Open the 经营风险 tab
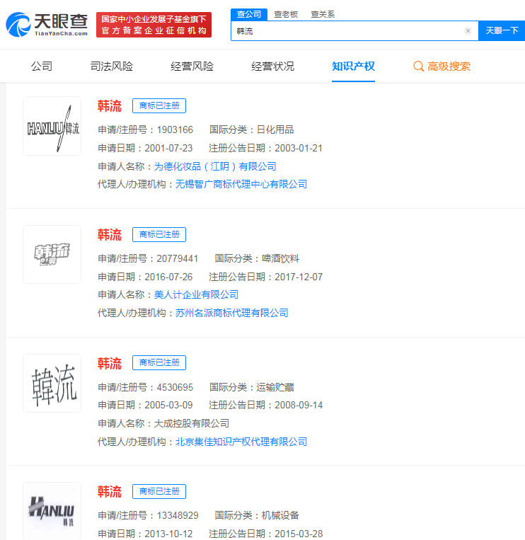The image size is (525, 540). 192,66
